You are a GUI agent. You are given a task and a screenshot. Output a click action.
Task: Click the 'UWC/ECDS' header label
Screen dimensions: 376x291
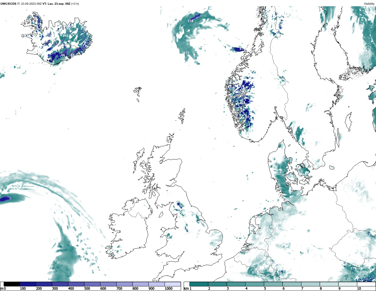(x=8, y=4)
